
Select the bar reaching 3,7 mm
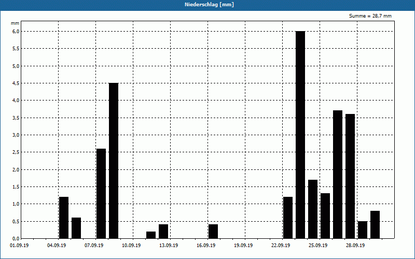(338, 175)
